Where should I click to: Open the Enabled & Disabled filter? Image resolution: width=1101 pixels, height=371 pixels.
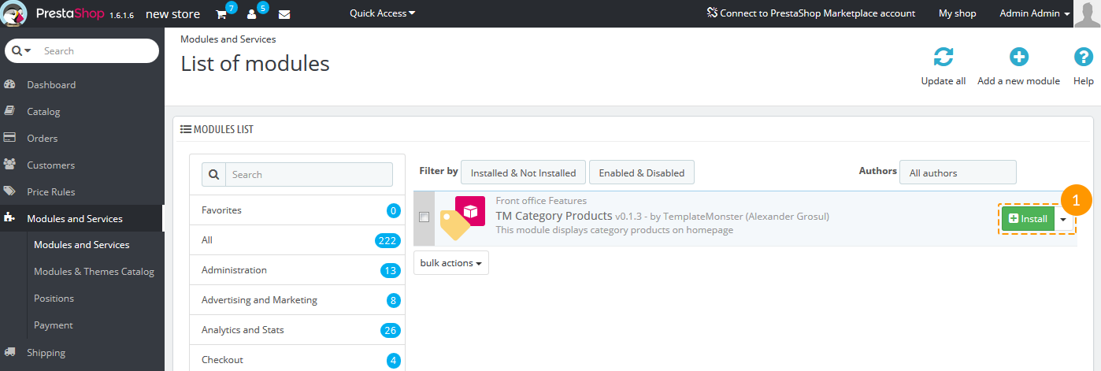[642, 173]
